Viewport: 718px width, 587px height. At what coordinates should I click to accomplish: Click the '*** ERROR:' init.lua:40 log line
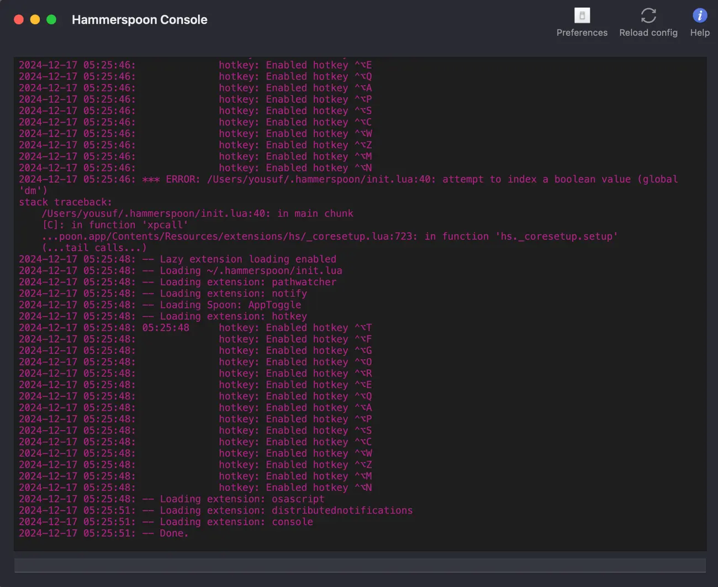click(x=349, y=185)
